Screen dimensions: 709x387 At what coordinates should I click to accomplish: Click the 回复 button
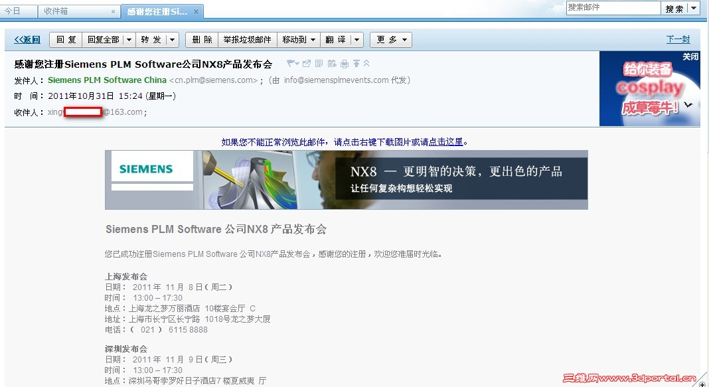[66, 40]
